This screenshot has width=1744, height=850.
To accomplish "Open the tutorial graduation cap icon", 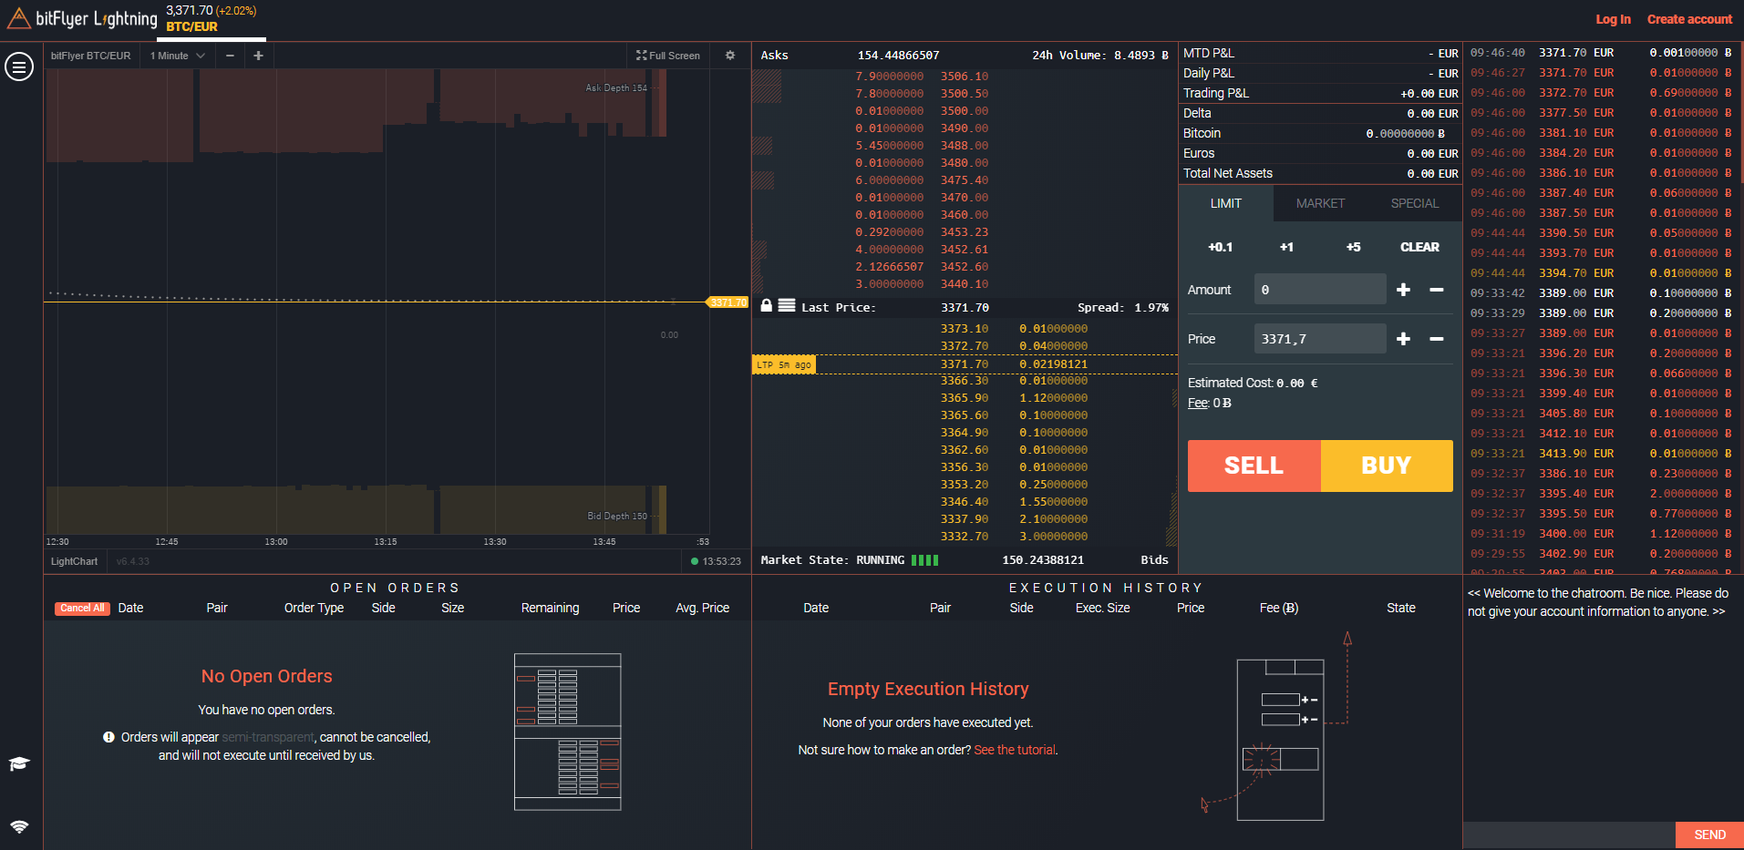I will coord(19,763).
